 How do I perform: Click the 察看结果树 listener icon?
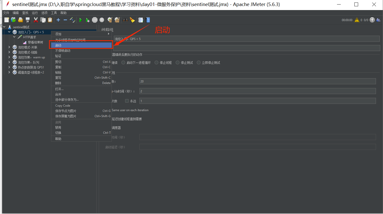click(x=25, y=42)
